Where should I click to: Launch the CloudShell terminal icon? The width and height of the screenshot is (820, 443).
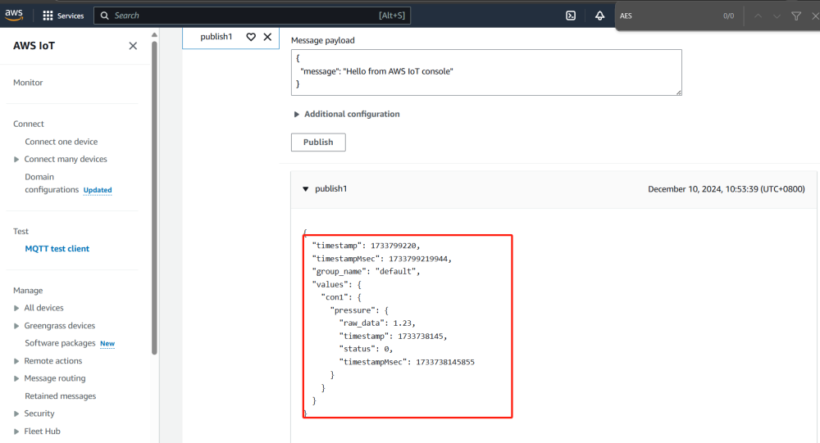571,16
